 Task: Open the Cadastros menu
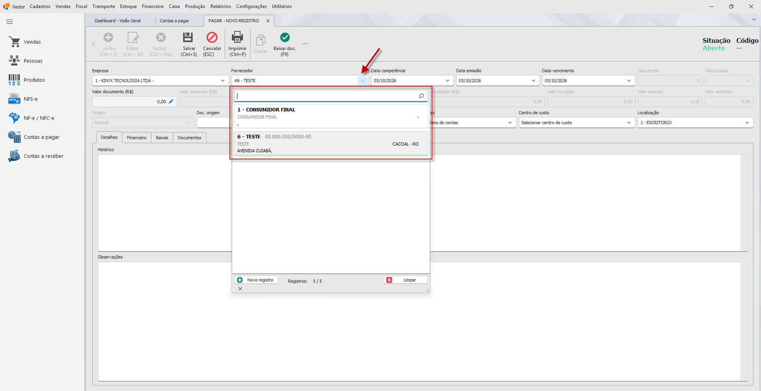40,6
